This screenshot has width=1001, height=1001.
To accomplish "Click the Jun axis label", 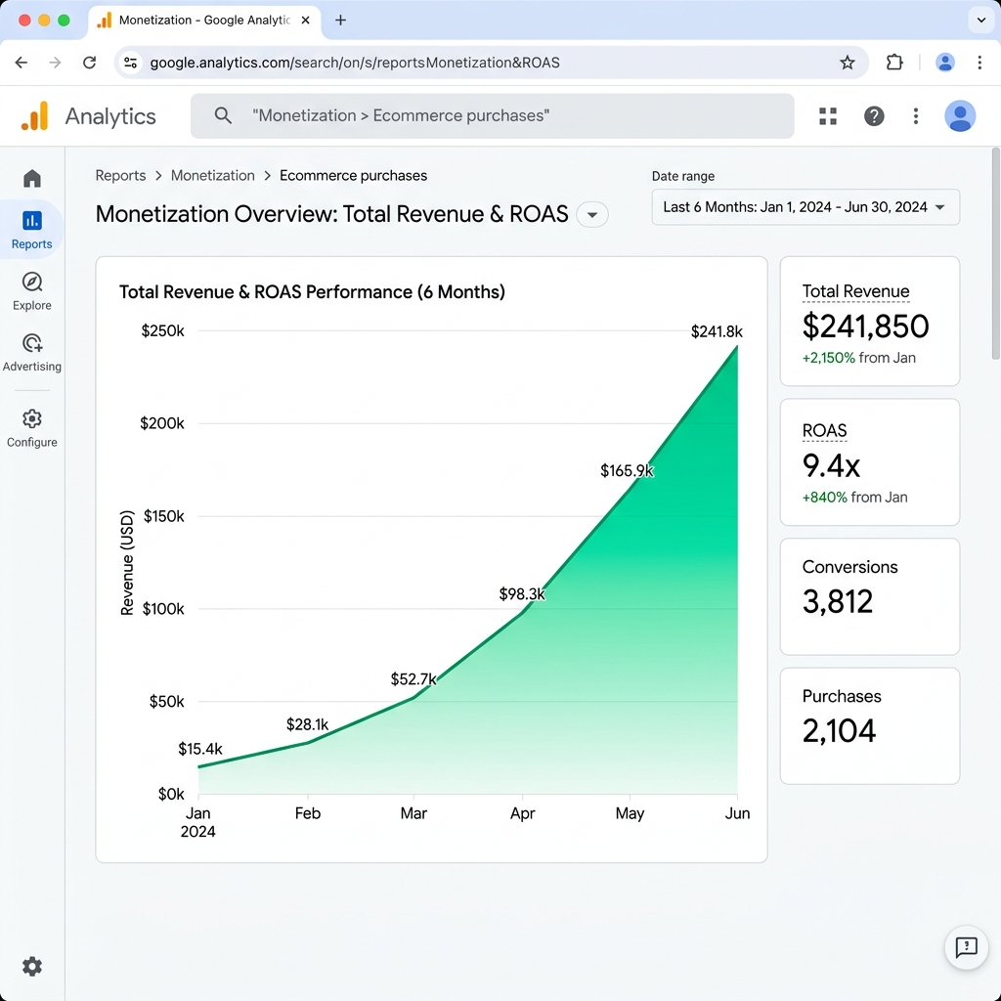I will 737,813.
